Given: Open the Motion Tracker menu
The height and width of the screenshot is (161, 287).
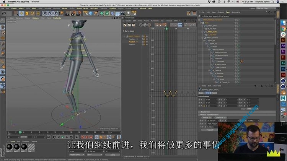Looking at the screenshot, I should [x=82, y=8].
